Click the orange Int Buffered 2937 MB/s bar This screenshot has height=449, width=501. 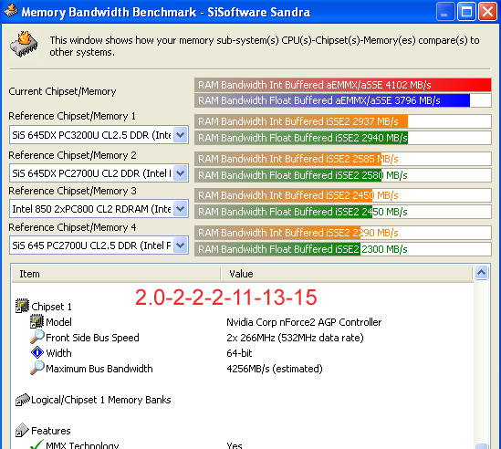pyautogui.click(x=342, y=121)
